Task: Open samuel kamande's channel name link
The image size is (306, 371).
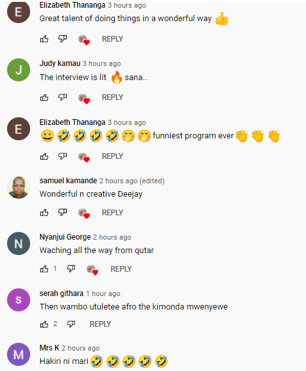Action: tap(68, 181)
